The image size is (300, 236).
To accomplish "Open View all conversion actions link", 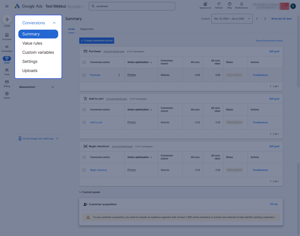I will click(x=269, y=40).
